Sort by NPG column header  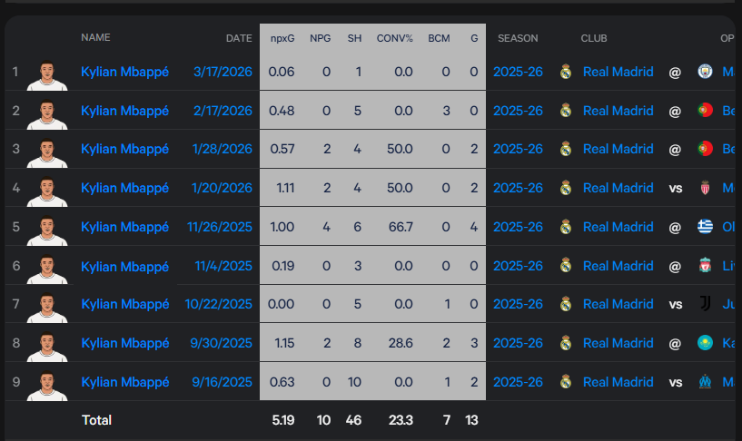pos(321,38)
